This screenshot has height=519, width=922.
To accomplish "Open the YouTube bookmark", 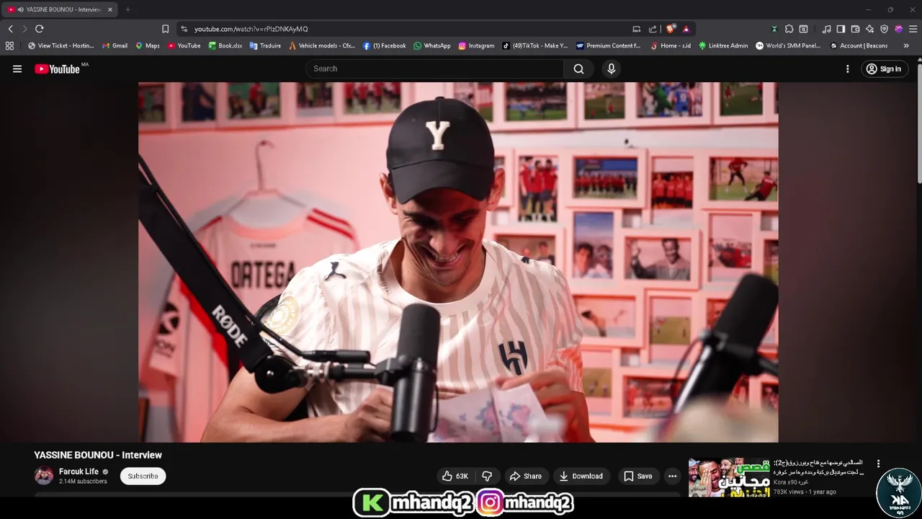I will pos(184,45).
